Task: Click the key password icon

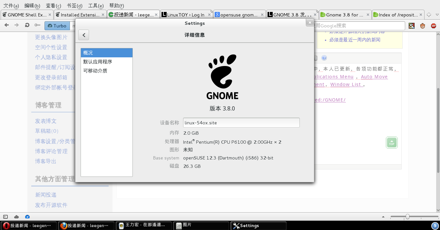Action: (x=37, y=25)
